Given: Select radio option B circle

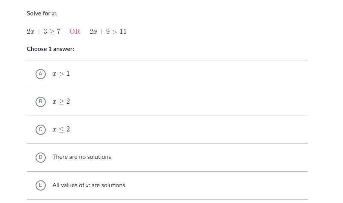Looking at the screenshot, I should point(41,102).
